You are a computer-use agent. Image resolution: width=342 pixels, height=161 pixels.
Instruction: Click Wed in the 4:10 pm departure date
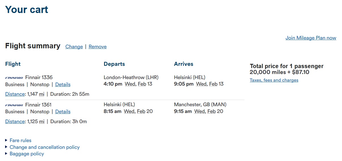pos(130,84)
